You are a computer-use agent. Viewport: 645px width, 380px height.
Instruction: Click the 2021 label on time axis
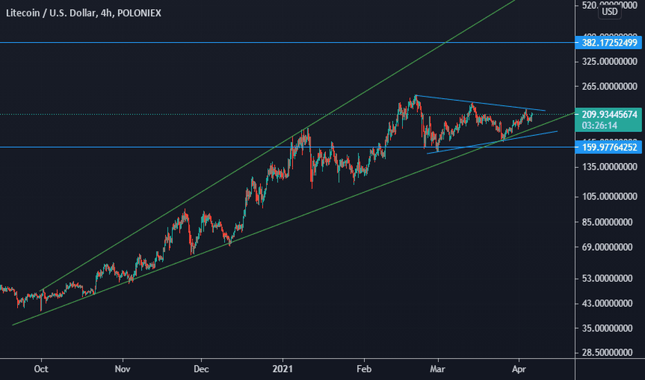click(282, 369)
